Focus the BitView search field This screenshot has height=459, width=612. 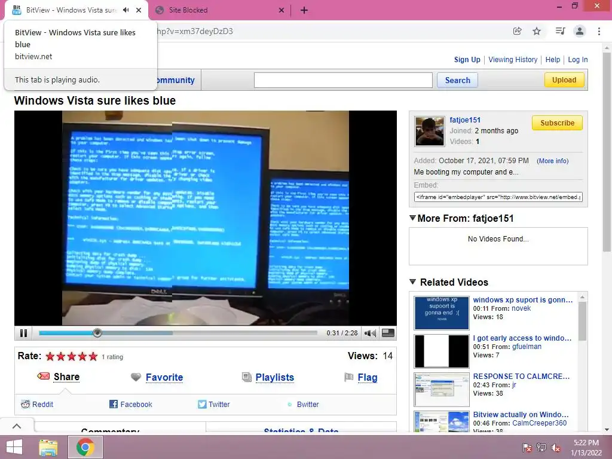[x=343, y=80]
